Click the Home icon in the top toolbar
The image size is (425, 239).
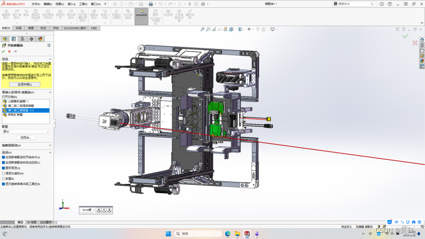(x=115, y=4)
